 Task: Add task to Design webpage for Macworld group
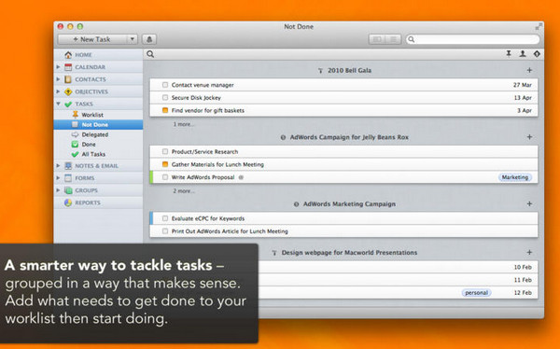point(529,252)
